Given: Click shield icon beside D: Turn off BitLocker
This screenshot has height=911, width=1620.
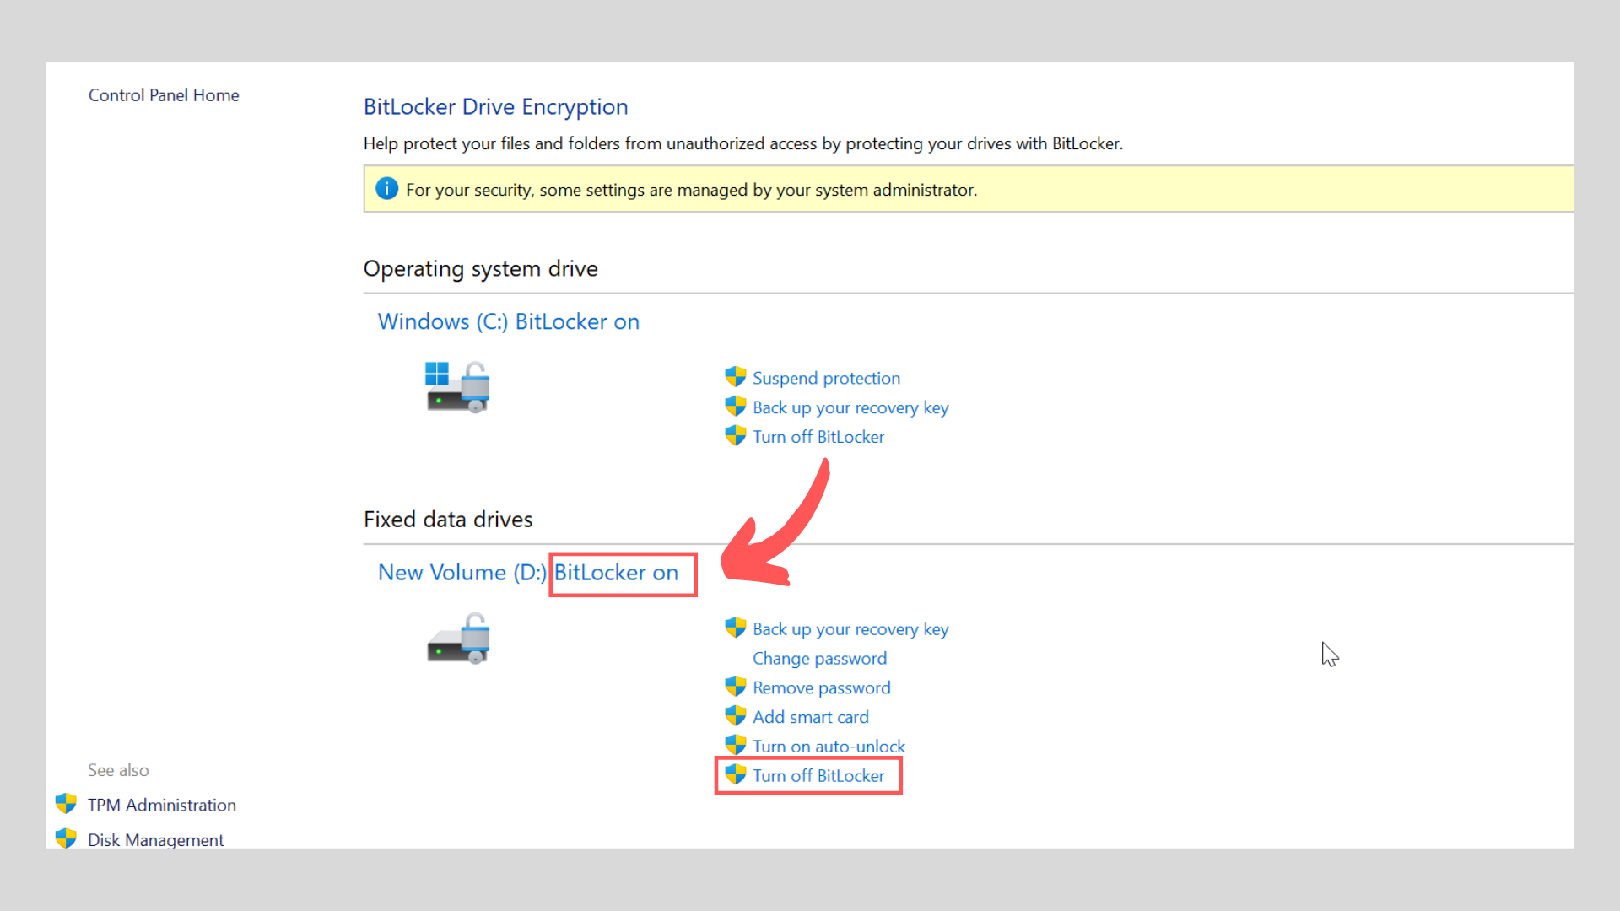Looking at the screenshot, I should point(735,774).
